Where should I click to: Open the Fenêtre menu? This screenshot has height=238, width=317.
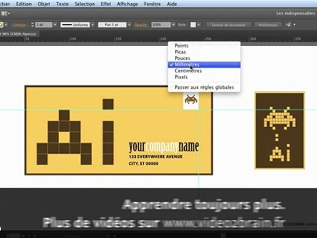152,4
